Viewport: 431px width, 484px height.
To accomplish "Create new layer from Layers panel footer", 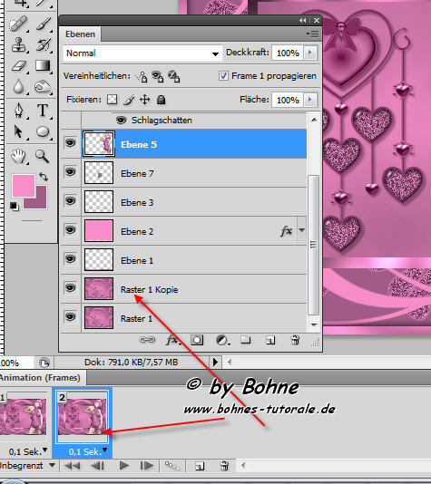I will tap(270, 340).
